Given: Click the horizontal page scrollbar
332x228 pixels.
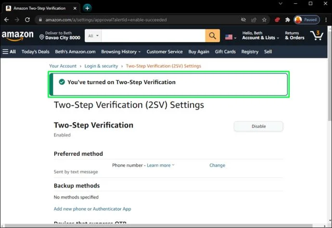Looking at the screenshot, I should coord(158,226).
